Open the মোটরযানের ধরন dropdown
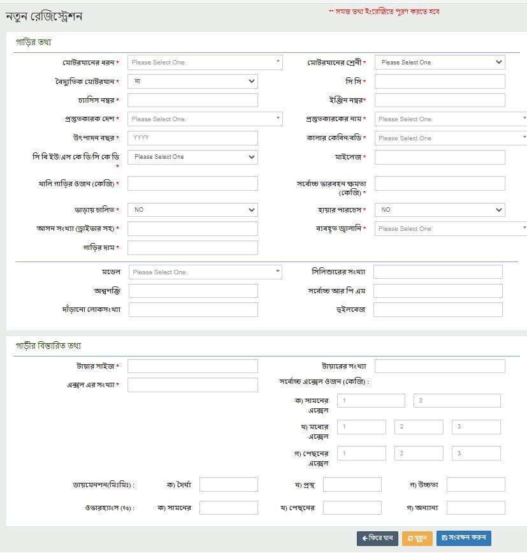527x553 pixels. pos(205,63)
